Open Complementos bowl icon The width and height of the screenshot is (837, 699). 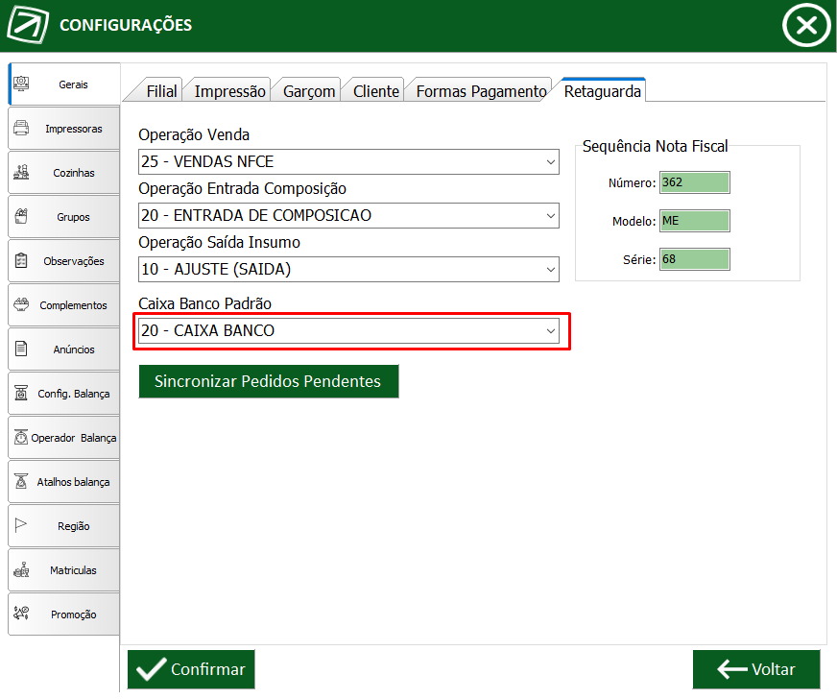21,304
